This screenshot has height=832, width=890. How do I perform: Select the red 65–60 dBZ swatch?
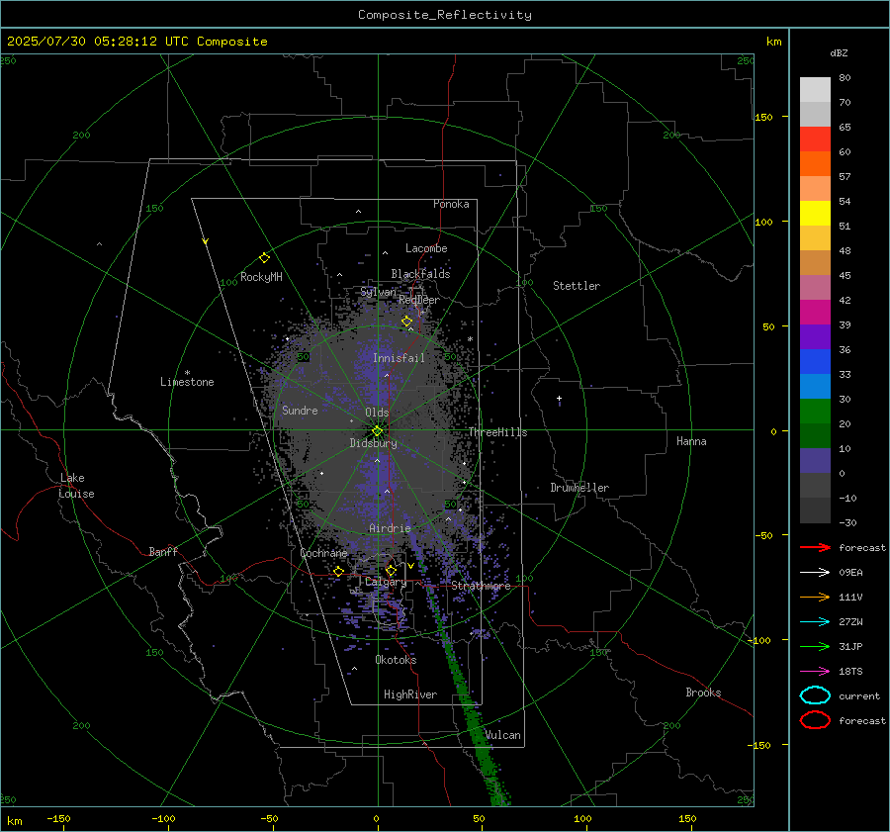click(x=815, y=139)
